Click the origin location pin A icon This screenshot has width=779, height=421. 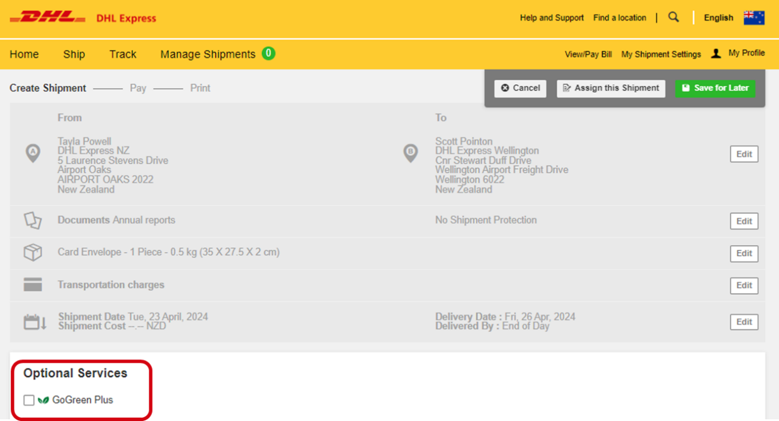pyautogui.click(x=33, y=154)
